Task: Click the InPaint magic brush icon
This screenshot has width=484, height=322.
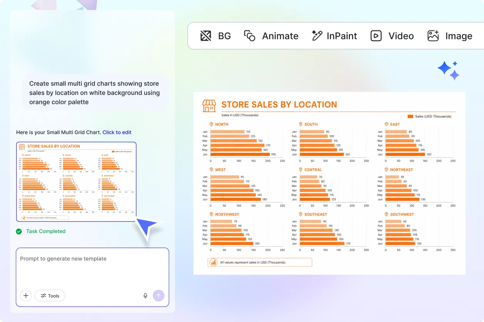Action: pyautogui.click(x=317, y=36)
